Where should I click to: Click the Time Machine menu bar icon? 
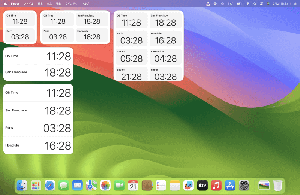pos(222,3)
